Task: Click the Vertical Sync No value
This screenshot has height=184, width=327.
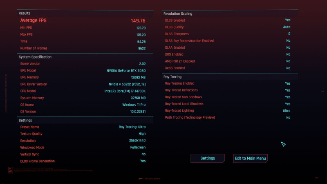Action: [143, 154]
